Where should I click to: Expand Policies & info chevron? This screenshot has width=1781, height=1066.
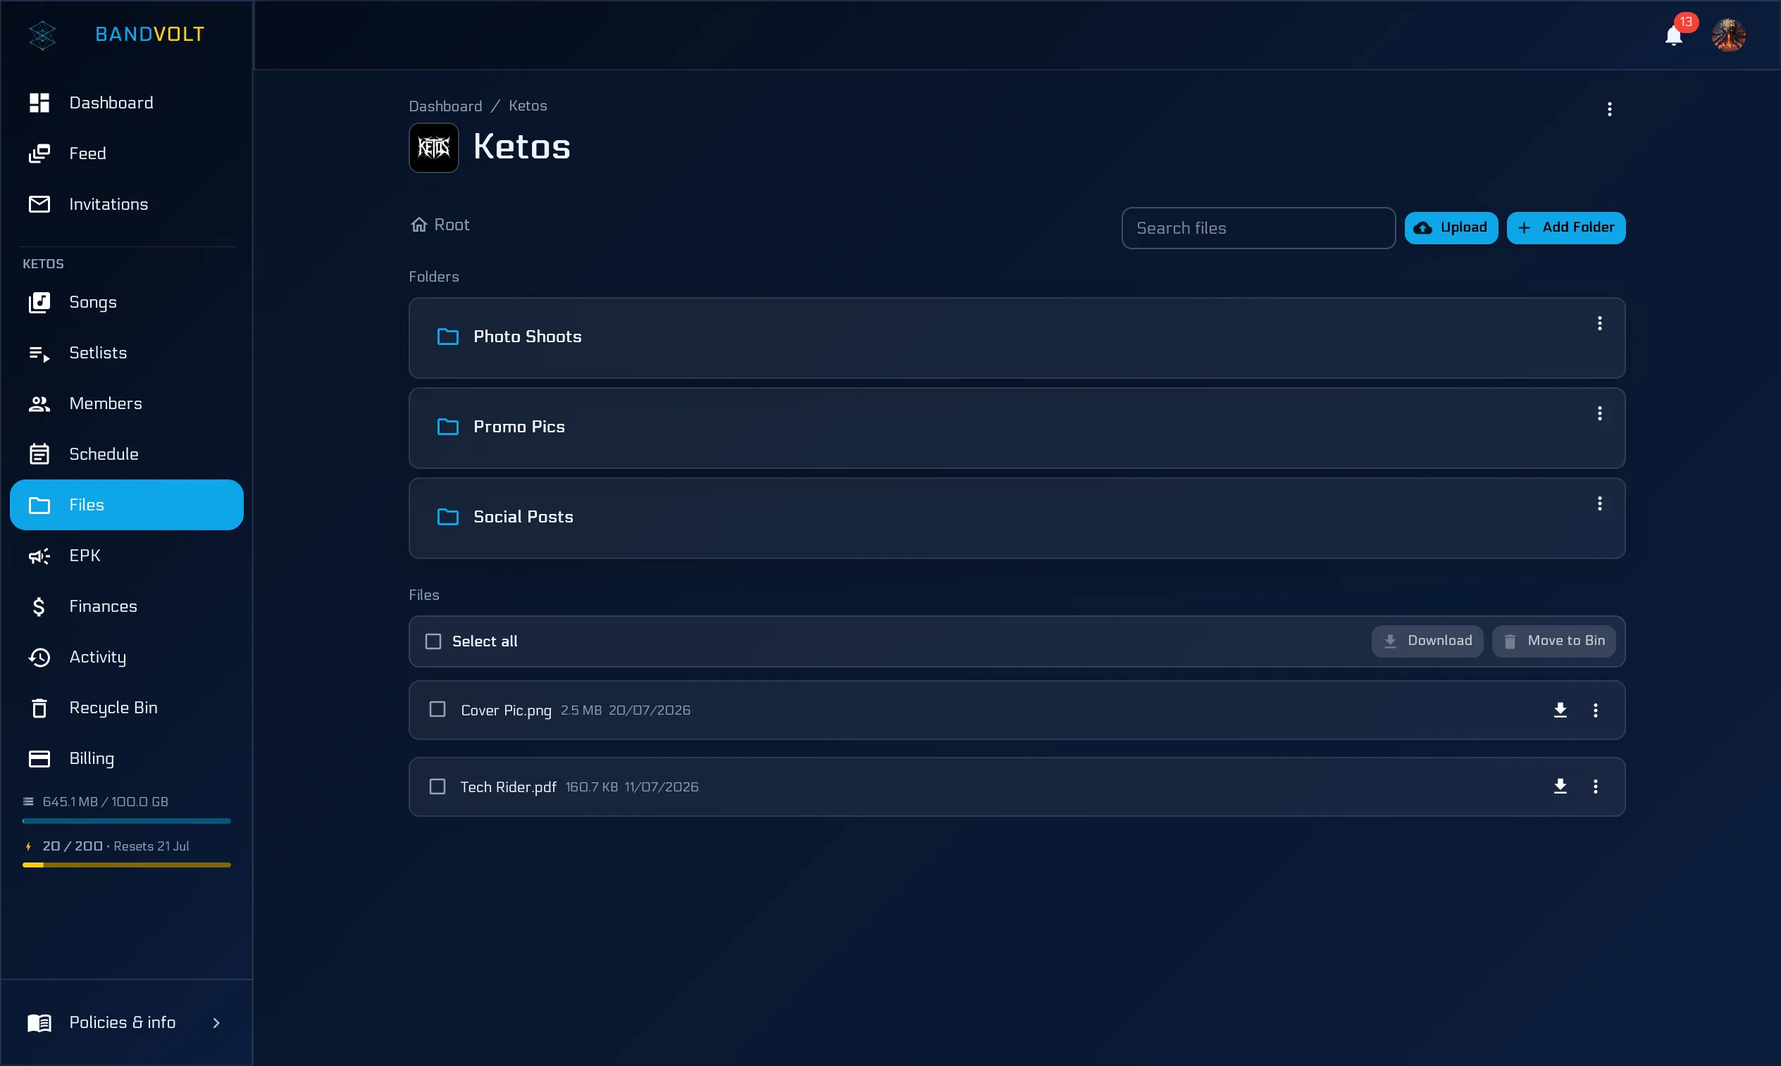[x=216, y=1023]
